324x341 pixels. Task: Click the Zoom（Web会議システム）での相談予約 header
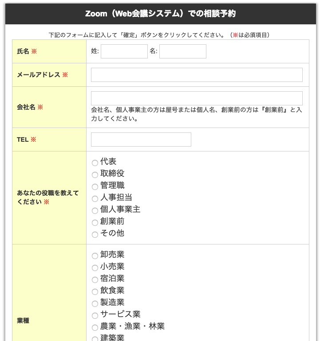[x=160, y=14]
